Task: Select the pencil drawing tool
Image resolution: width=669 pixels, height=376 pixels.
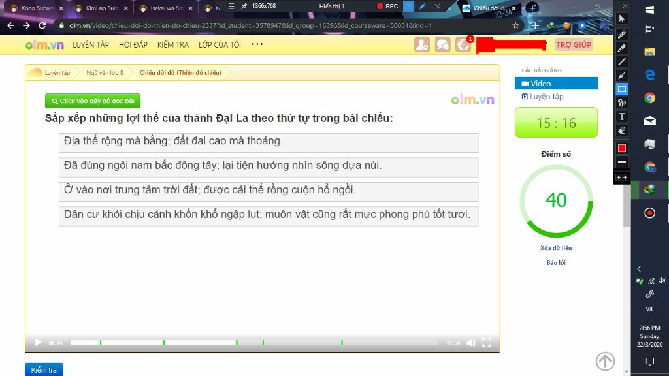Action: point(622,34)
